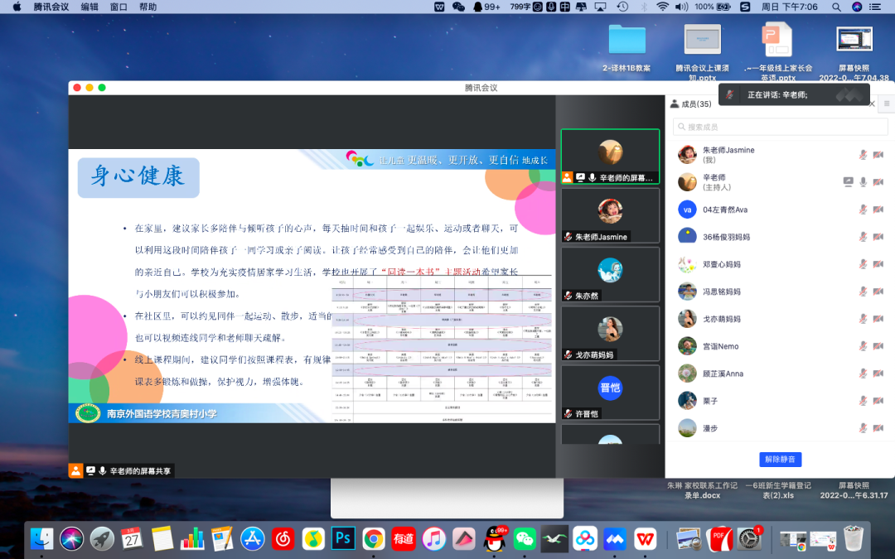Open the 帮助 menu
The width and height of the screenshot is (895, 559).
point(148,7)
